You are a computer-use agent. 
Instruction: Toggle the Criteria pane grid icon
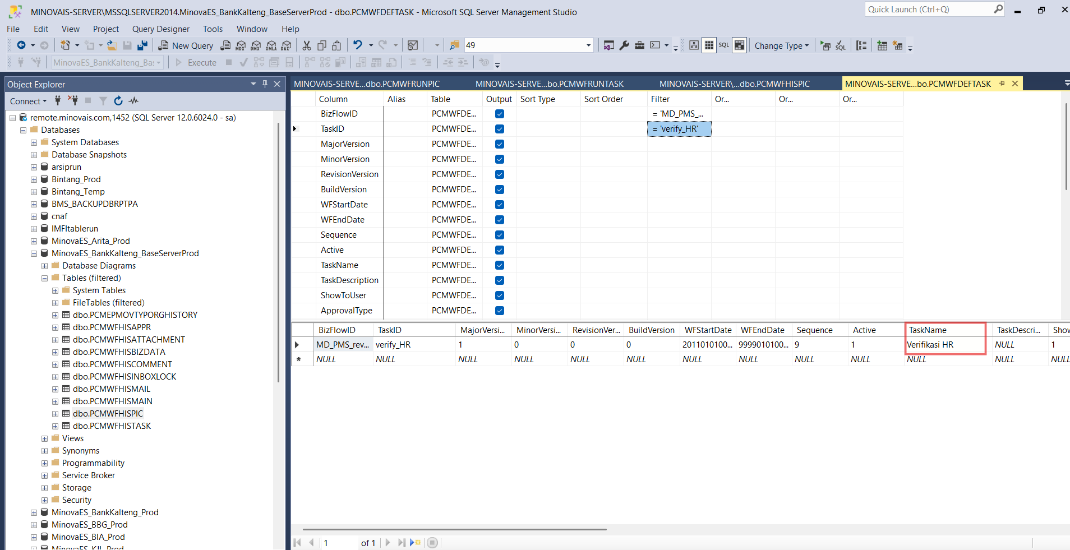coord(709,45)
